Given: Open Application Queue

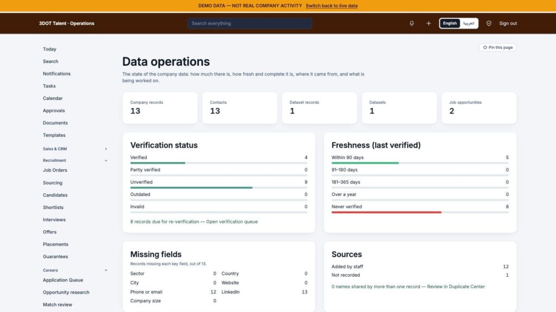Looking at the screenshot, I should (x=63, y=280).
